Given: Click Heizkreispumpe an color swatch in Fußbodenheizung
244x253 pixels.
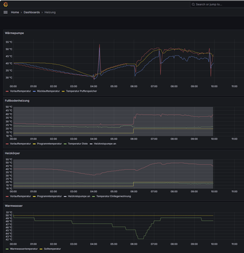Looking at the screenshot, I should point(91,144).
